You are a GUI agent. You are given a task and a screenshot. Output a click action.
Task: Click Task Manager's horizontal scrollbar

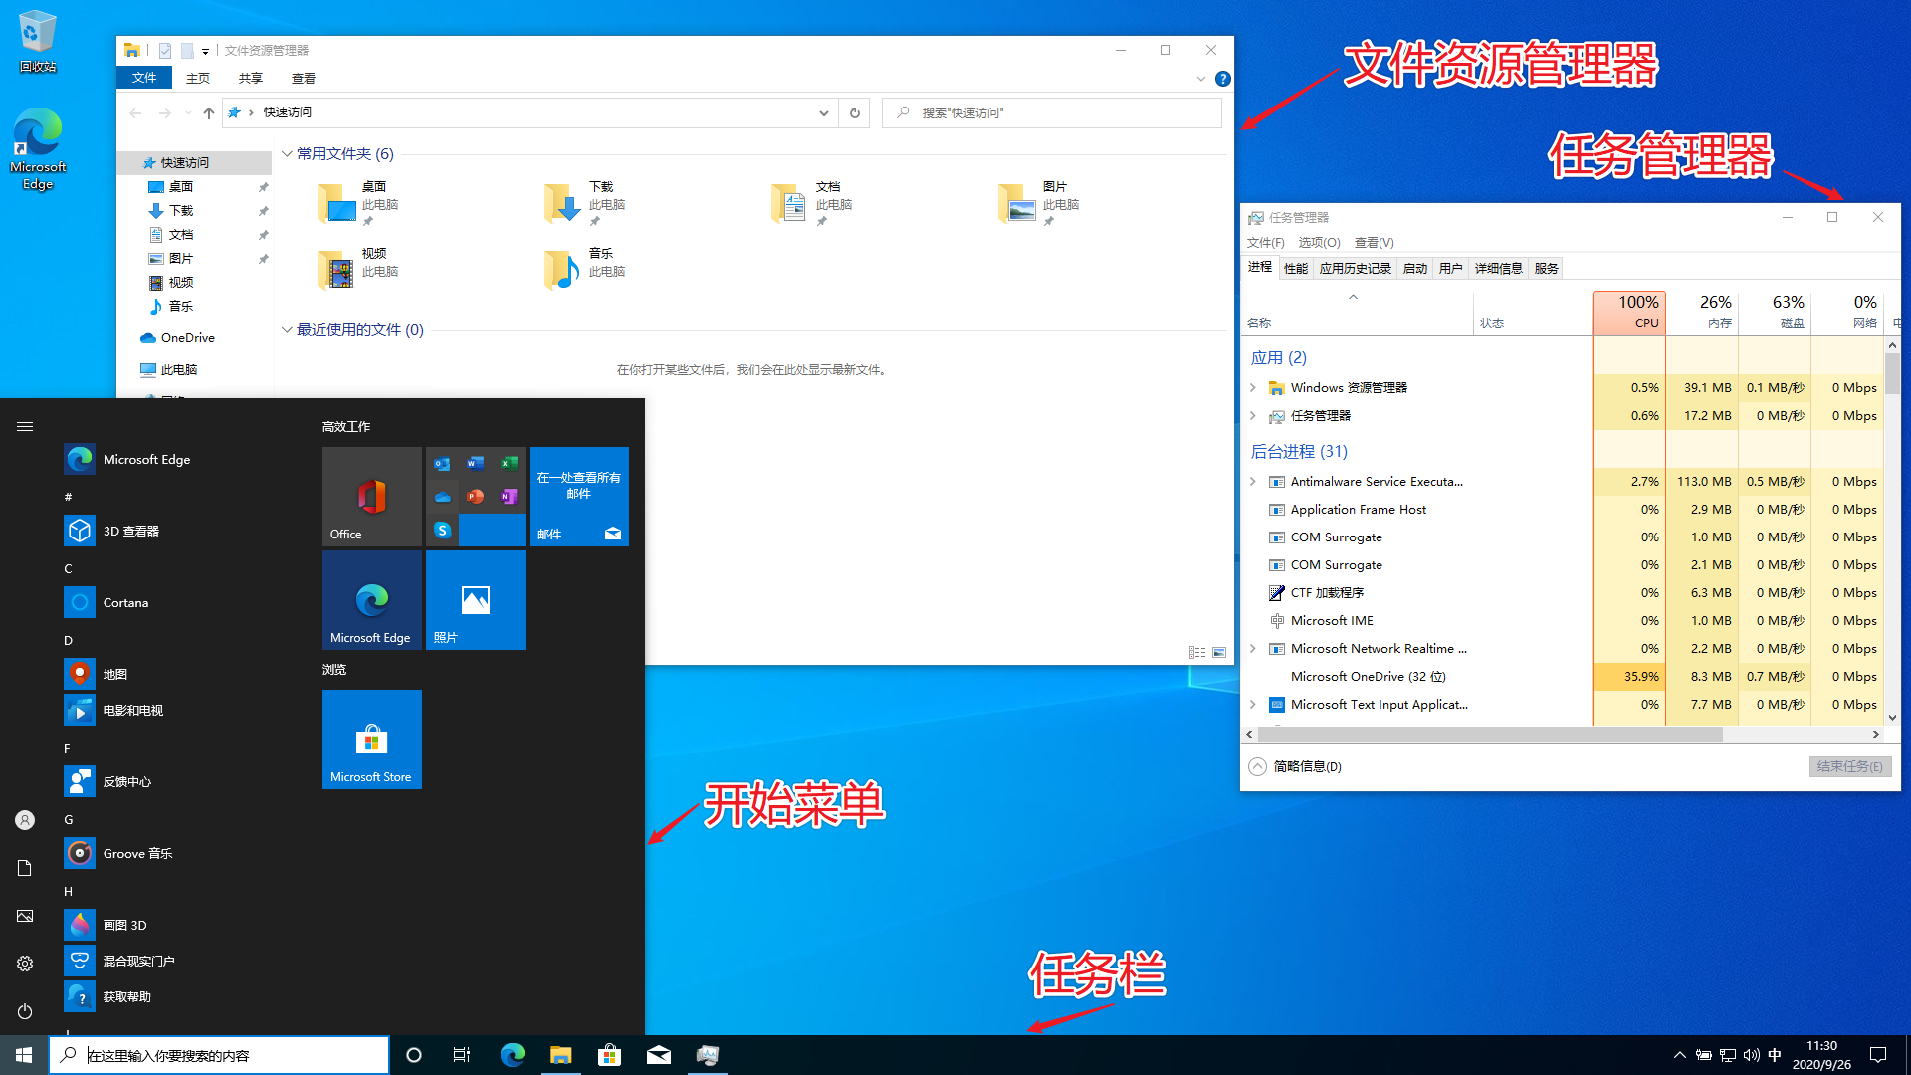click(x=1488, y=734)
